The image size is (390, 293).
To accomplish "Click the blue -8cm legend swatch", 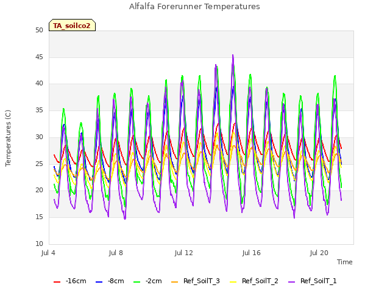I will tap(99, 282).
